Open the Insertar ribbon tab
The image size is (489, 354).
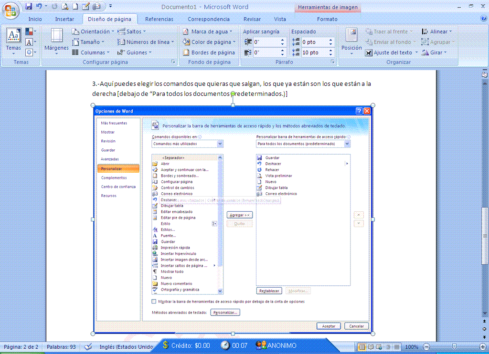coord(64,19)
